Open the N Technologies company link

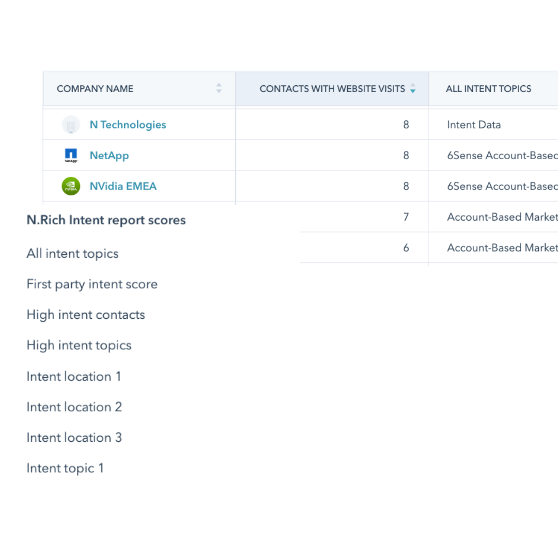128,125
